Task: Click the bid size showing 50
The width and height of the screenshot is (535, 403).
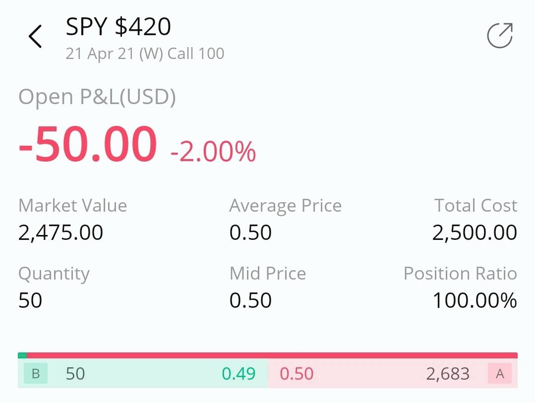Action: 75,374
